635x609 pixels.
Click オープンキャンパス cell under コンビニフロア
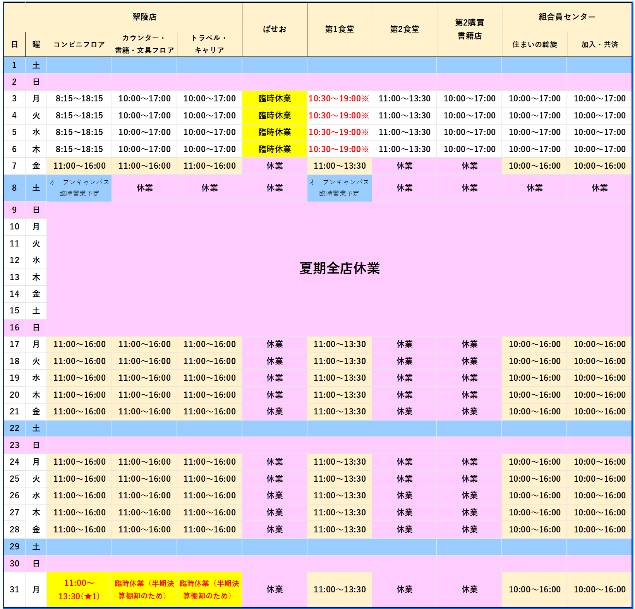pos(79,188)
